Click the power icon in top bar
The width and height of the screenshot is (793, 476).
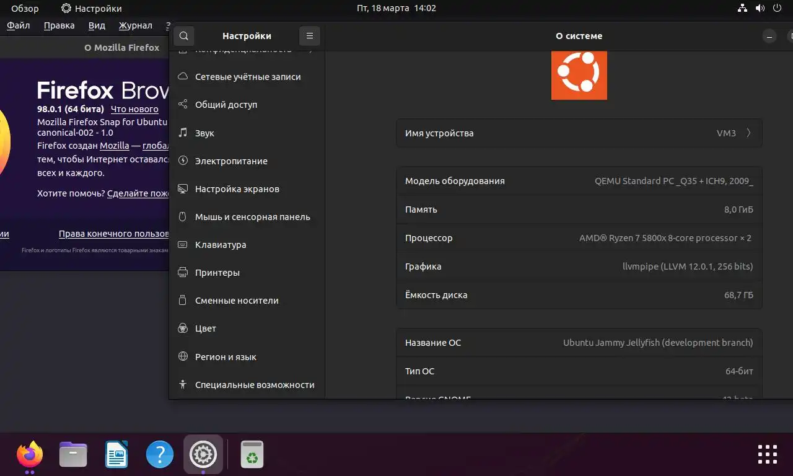pos(777,8)
